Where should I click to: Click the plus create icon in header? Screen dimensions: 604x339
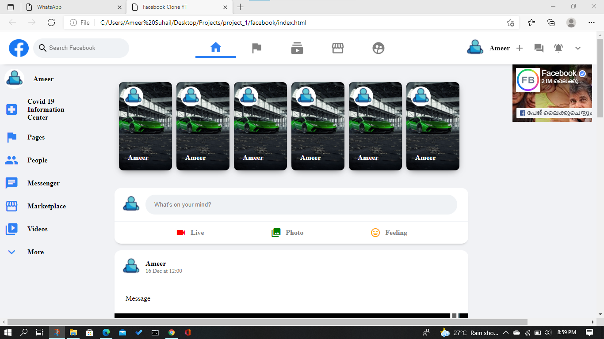(x=520, y=48)
